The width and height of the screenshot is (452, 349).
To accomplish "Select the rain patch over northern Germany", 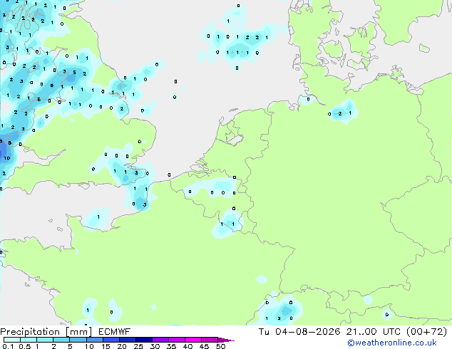I will coord(343,112).
